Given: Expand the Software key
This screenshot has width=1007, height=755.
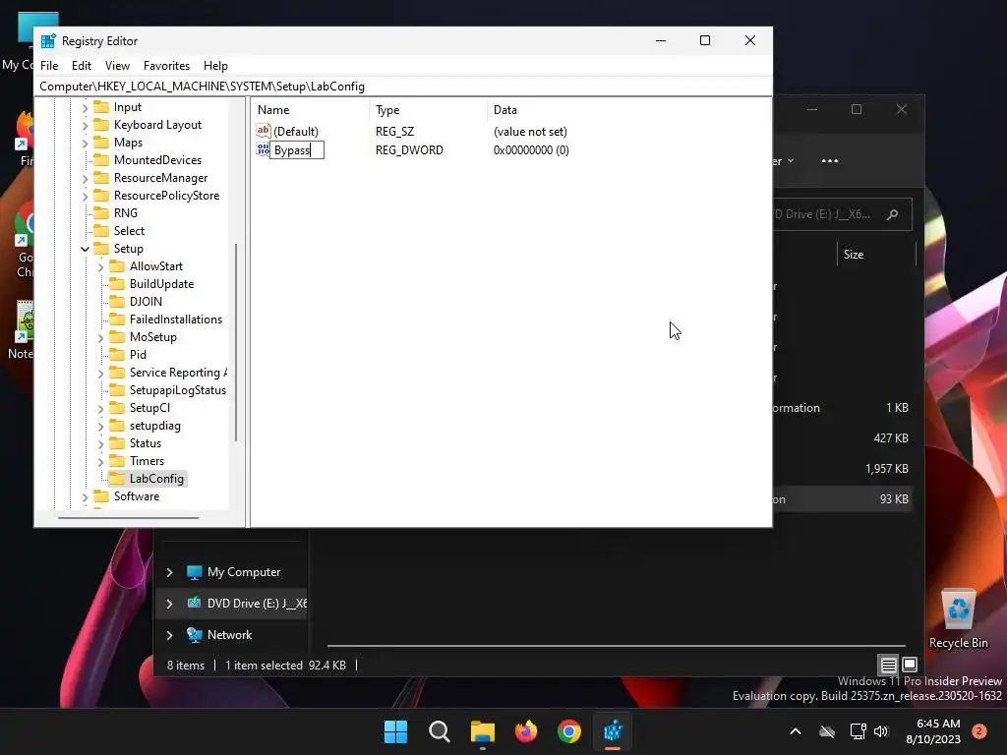Looking at the screenshot, I should point(85,496).
